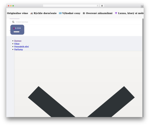The image size is (150, 126).
Task: Go to the Domov page
Action: 18,41
